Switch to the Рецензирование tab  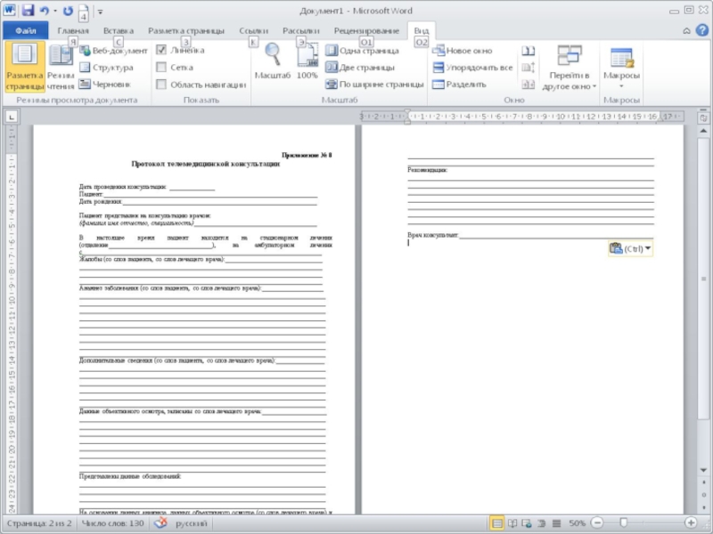pos(366,30)
